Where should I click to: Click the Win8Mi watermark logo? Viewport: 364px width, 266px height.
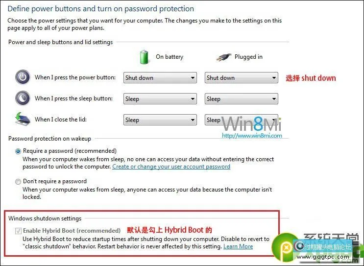252,124
